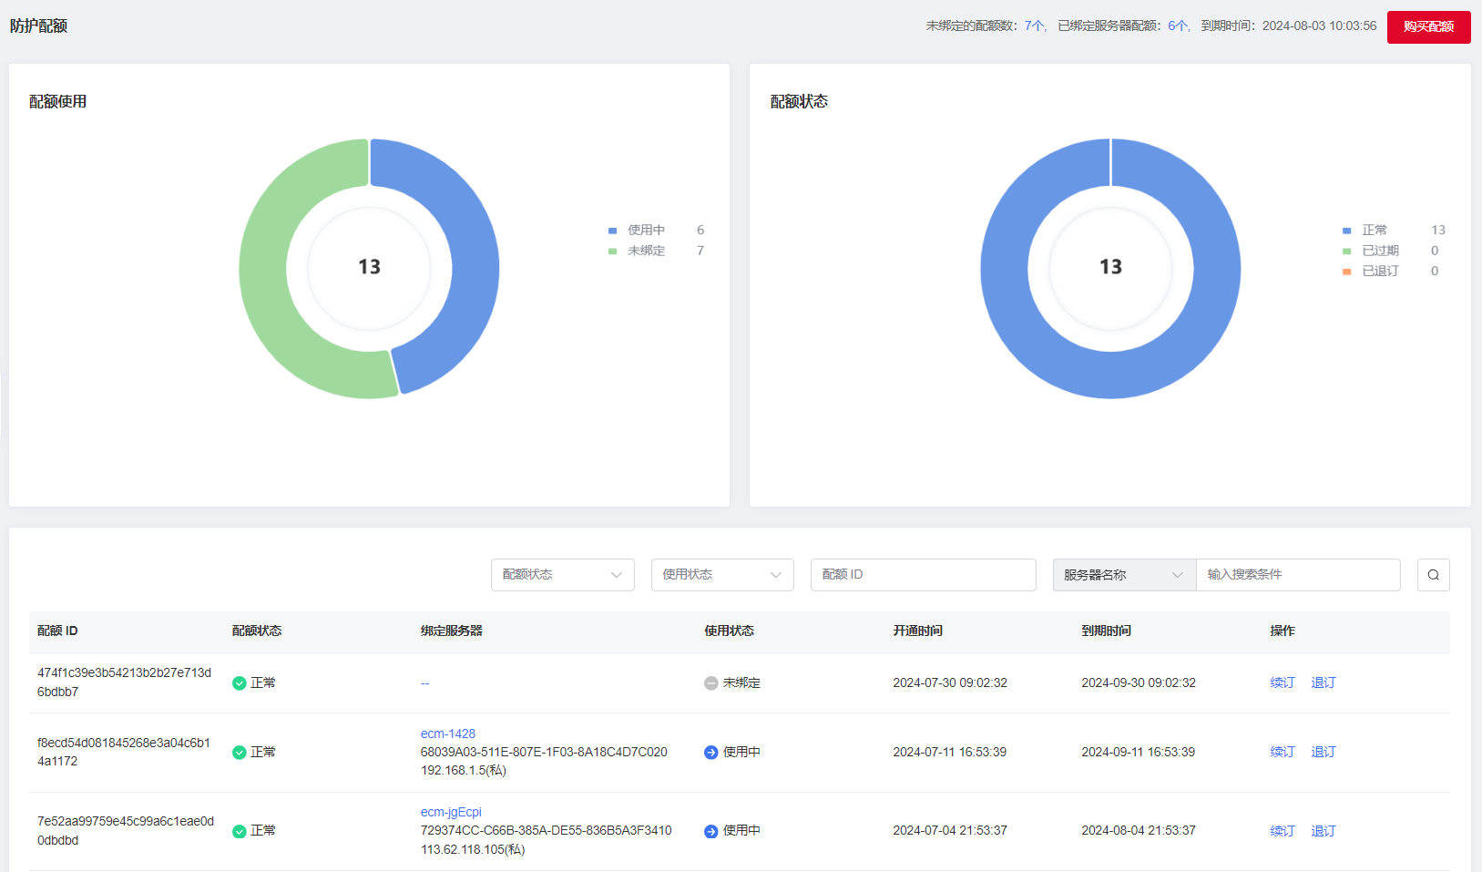Unsubscribe quota f8ecd54d0818 via 退订
The image size is (1482, 872).
1324,752
